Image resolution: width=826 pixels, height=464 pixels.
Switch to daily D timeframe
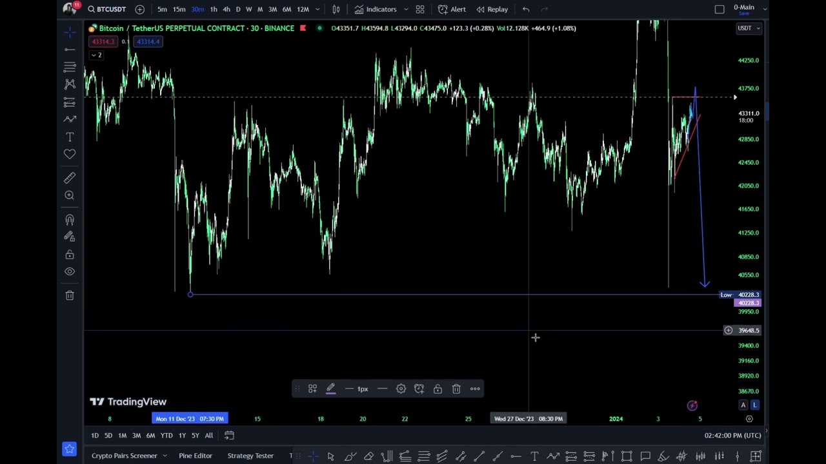(x=237, y=9)
